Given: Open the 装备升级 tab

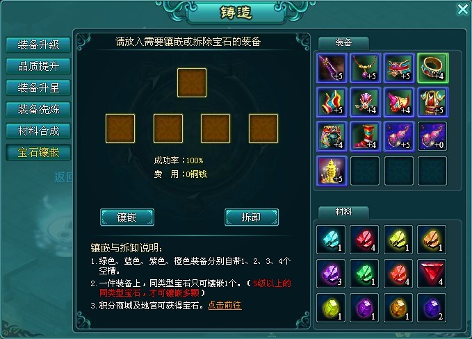Looking at the screenshot, I should 38,44.
